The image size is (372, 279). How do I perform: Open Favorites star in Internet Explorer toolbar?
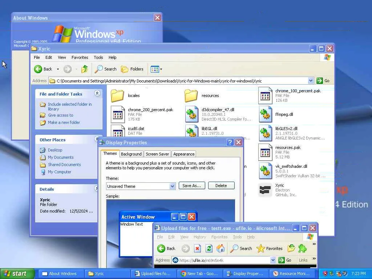pyautogui.click(x=260, y=248)
